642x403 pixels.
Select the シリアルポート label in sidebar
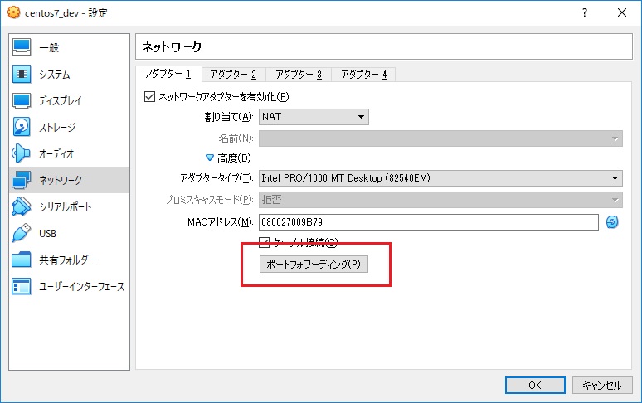[x=65, y=206]
